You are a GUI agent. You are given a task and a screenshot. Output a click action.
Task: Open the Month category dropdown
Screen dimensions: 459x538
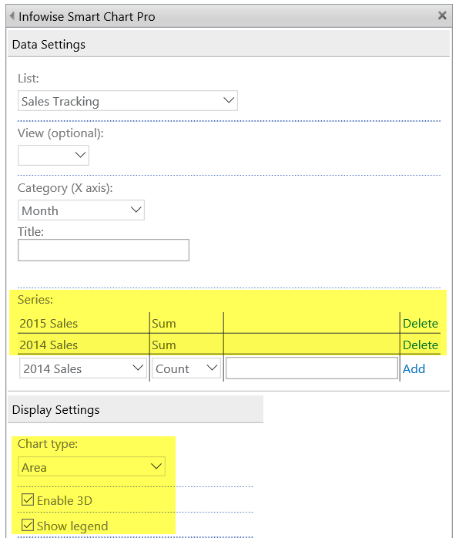pos(81,210)
